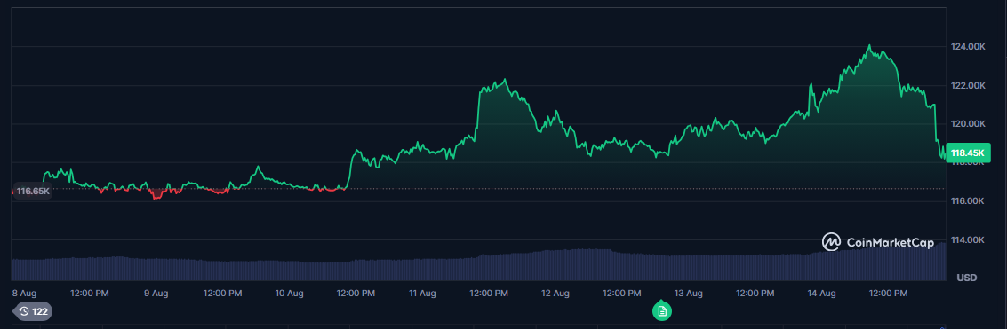Select the 116.65K opening price label
The image size is (1007, 329).
click(33, 192)
